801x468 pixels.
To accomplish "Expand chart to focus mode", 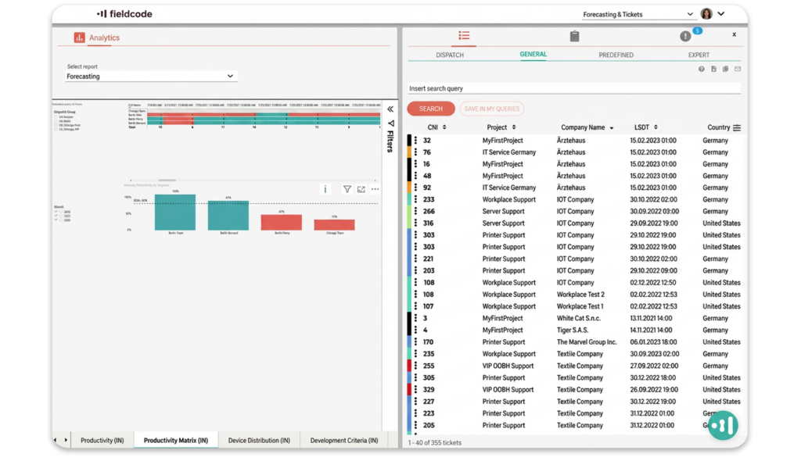I will coord(361,189).
